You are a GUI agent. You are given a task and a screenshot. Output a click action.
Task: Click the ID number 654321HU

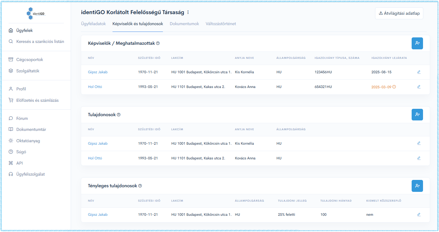pyautogui.click(x=323, y=87)
